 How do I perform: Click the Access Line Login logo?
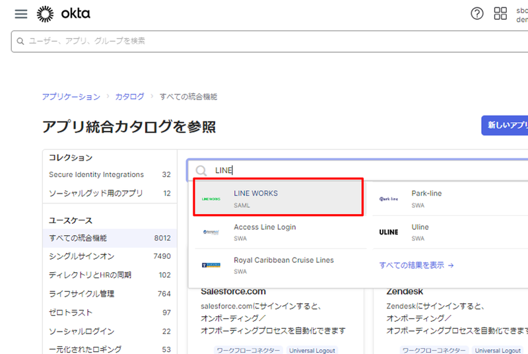211,232
